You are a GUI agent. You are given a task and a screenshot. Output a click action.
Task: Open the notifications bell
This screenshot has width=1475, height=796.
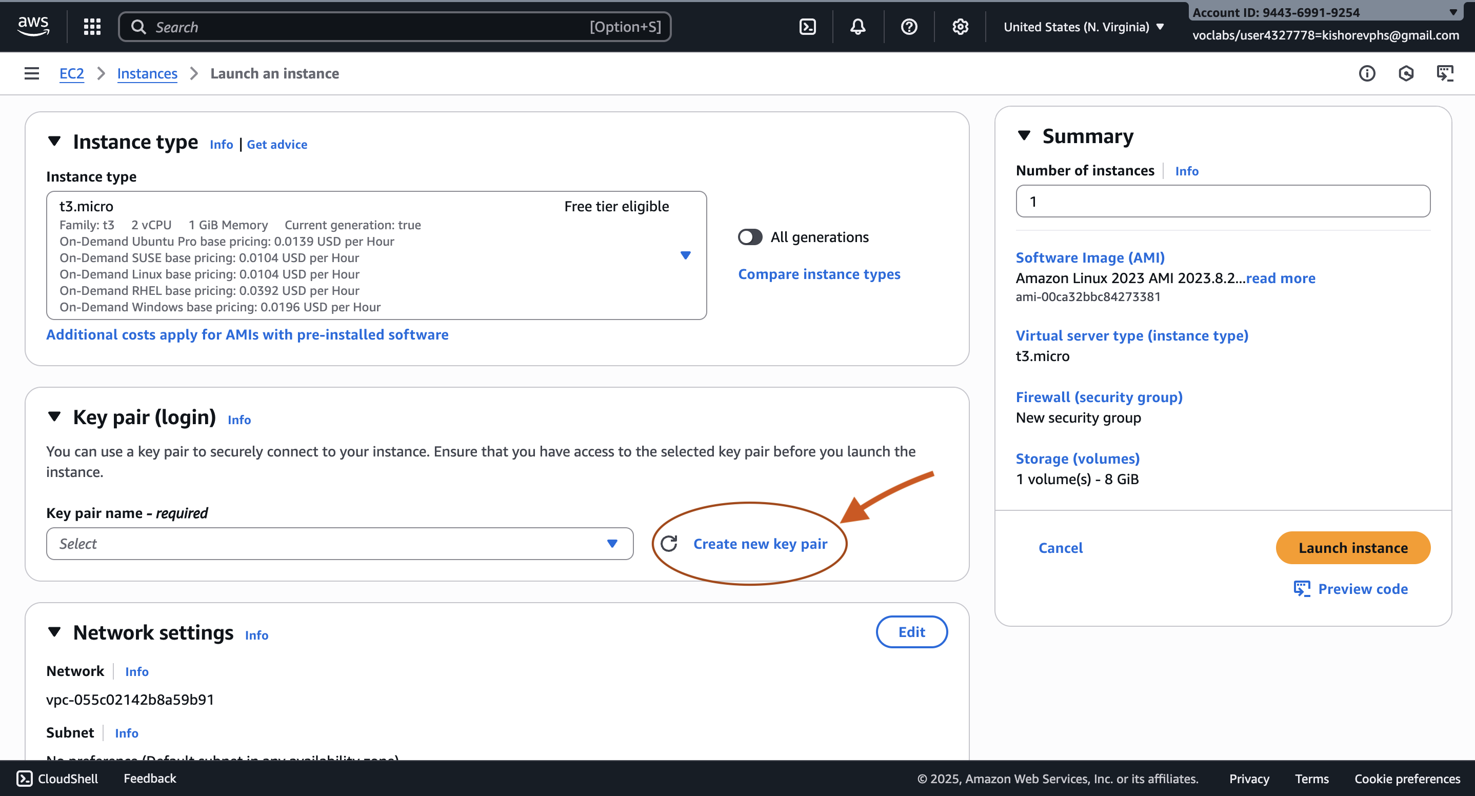coord(857,26)
